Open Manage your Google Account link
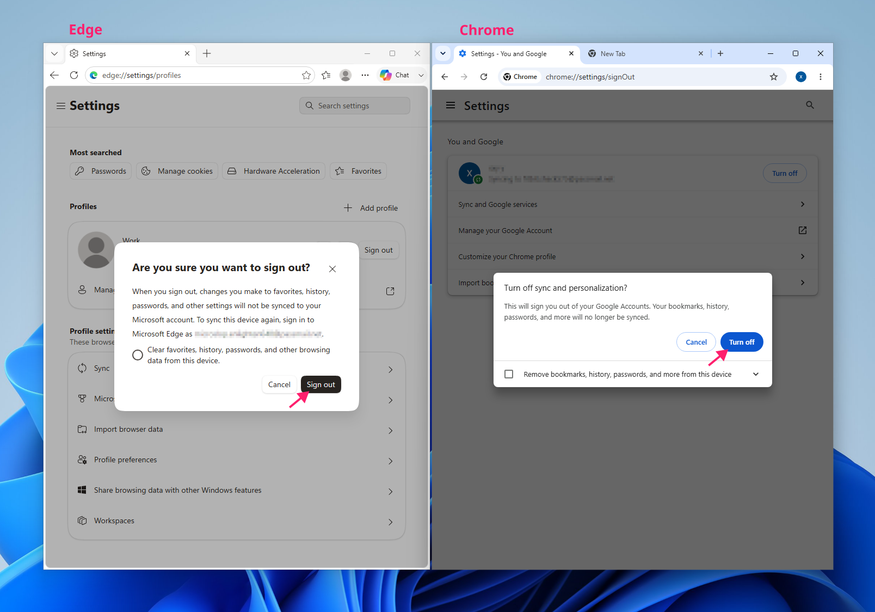Image resolution: width=875 pixels, height=612 pixels. [x=632, y=230]
